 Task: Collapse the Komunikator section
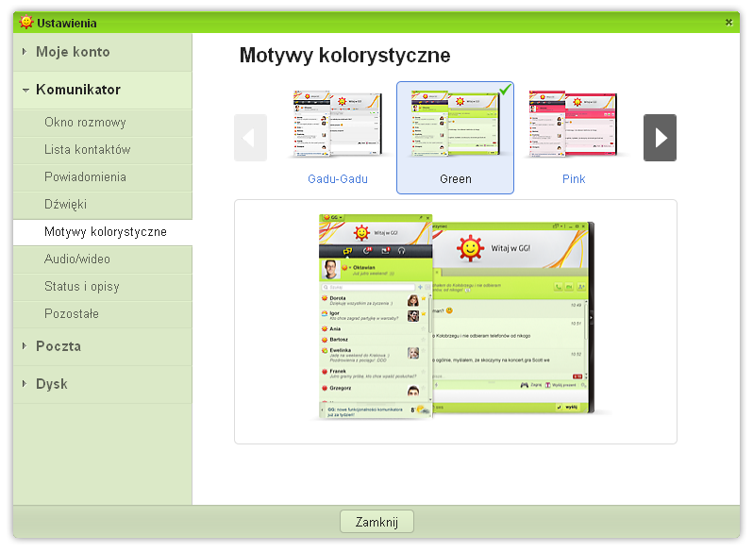pos(103,90)
